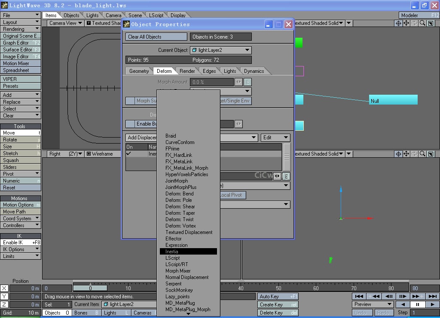Screen dimensions: 440x318
Task: Open the Current Item dropdown
Action: coord(129,304)
